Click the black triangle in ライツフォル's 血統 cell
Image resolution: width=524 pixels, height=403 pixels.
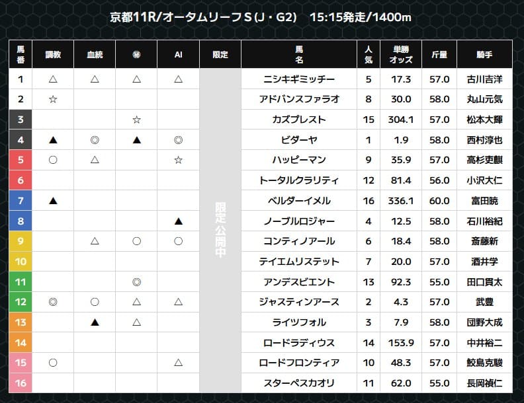pyautogui.click(x=95, y=322)
